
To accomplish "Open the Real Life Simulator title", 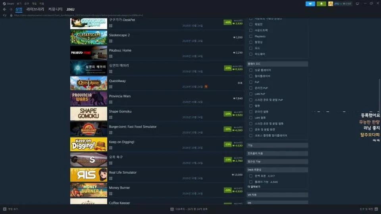I will 123,172.
